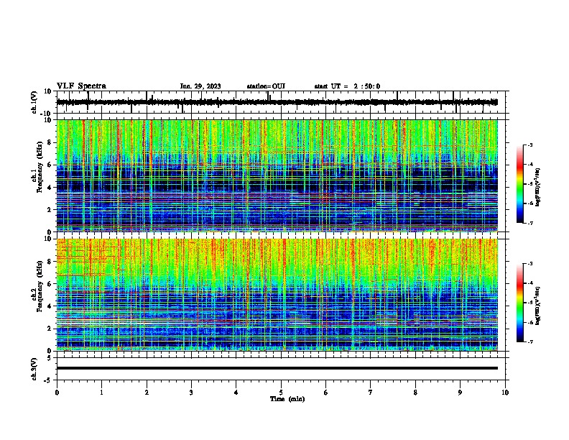Click the log(PSD) label of the ch.2 color bar
569x440 pixels.
click(537, 306)
